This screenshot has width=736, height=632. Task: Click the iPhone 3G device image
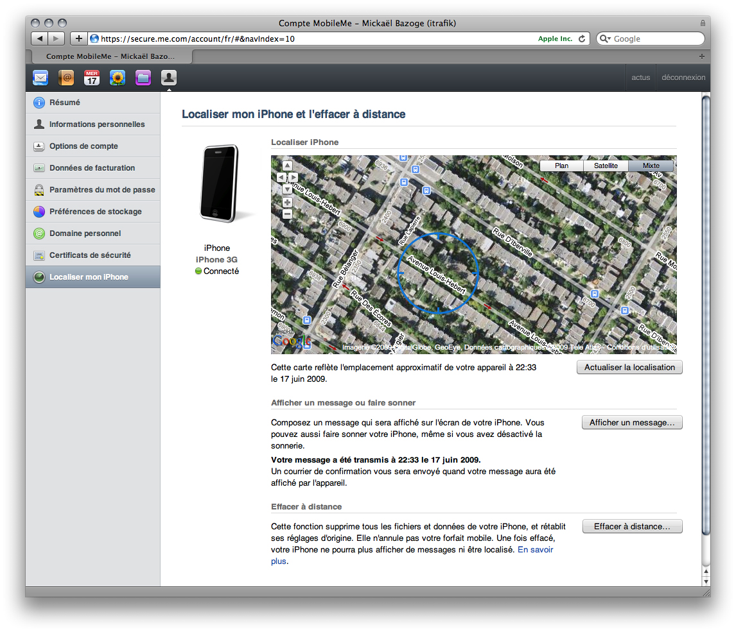tap(219, 184)
